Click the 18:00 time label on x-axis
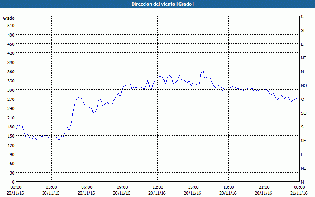Screen dimensions: 315x197 click(x=229, y=188)
